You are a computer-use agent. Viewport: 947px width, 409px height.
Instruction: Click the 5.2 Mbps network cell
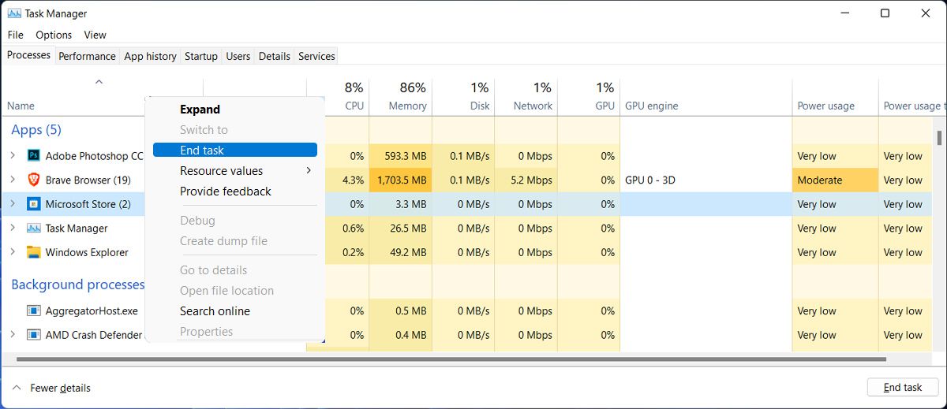click(x=526, y=180)
